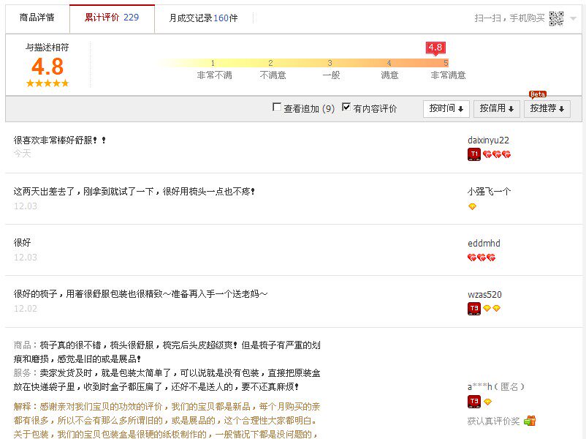
Task: Open reviewer eddmhd's profile
Action: (x=484, y=243)
